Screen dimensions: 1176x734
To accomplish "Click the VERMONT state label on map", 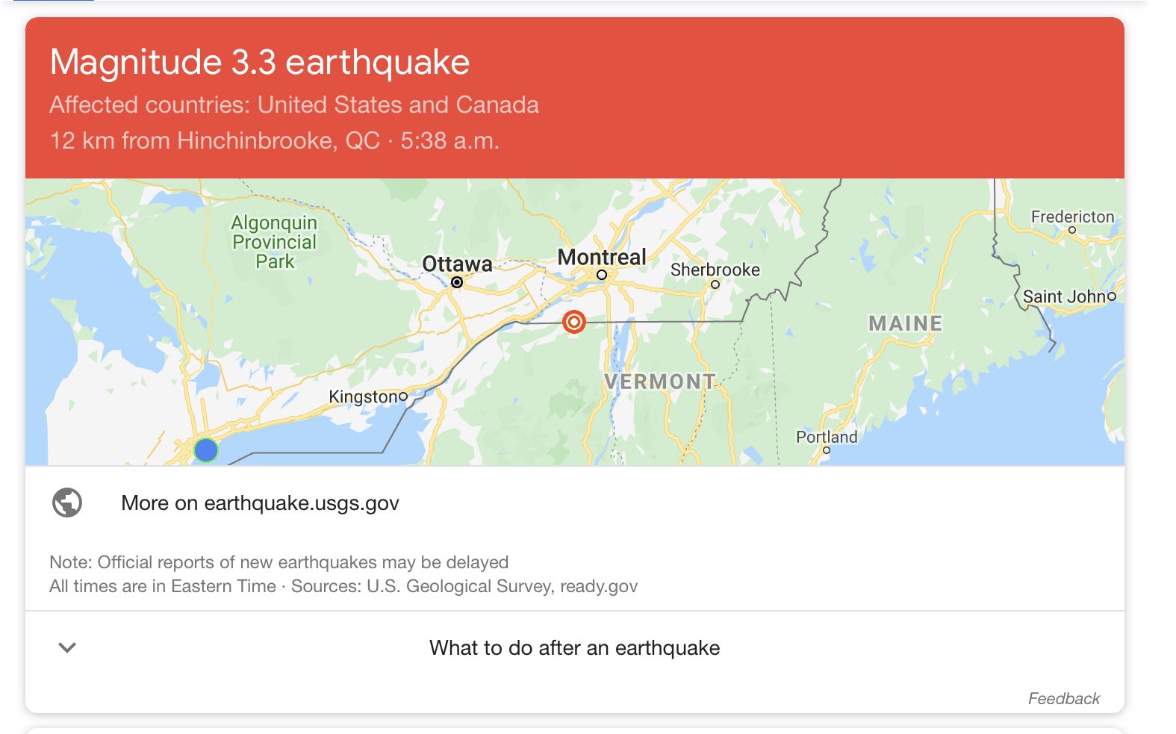I will click(x=660, y=382).
